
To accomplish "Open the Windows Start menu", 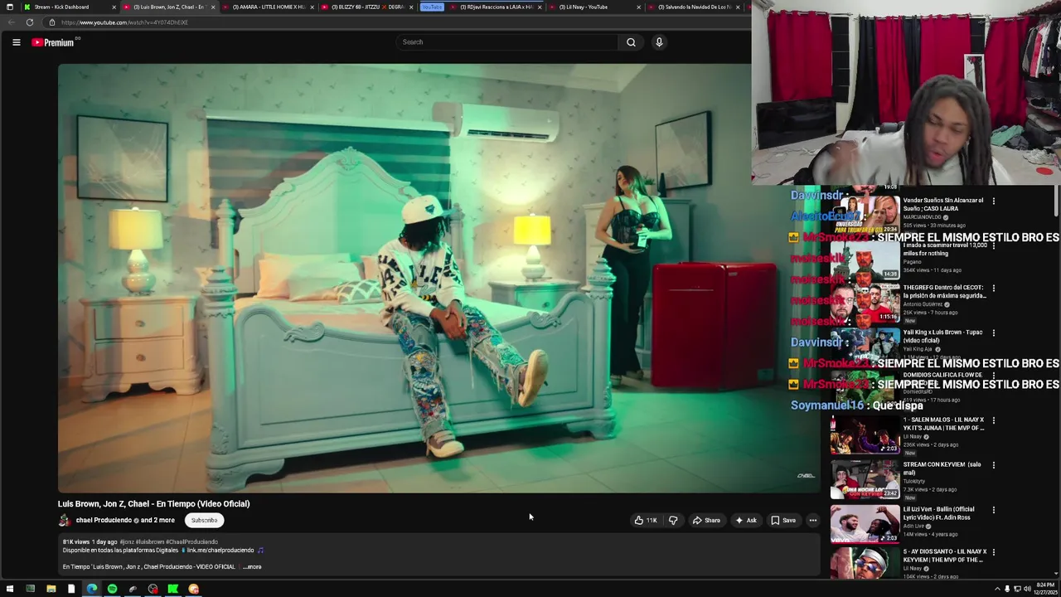I will [x=10, y=590].
